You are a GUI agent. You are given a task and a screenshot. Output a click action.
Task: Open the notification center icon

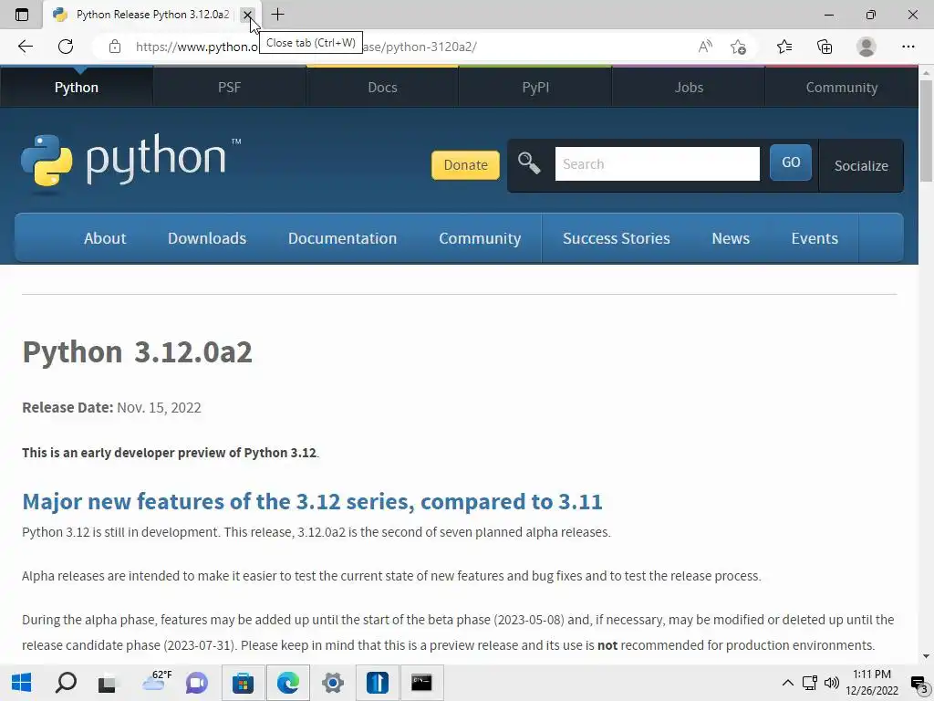919,685
